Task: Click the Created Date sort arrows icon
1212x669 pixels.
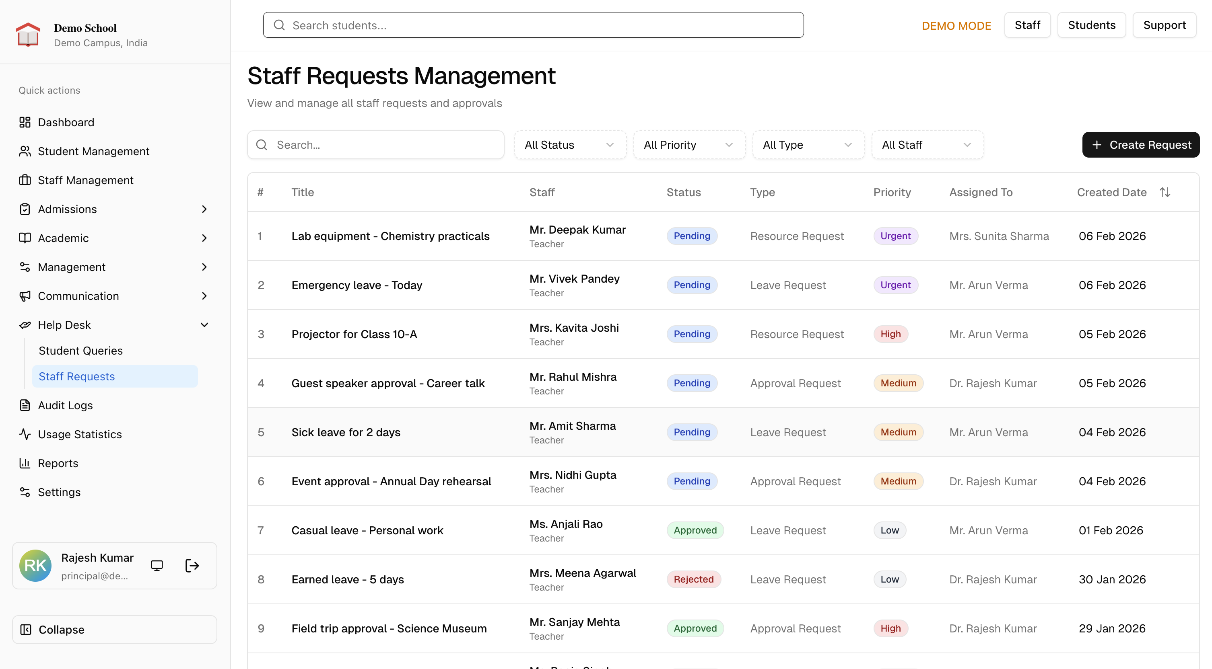Action: pos(1165,192)
